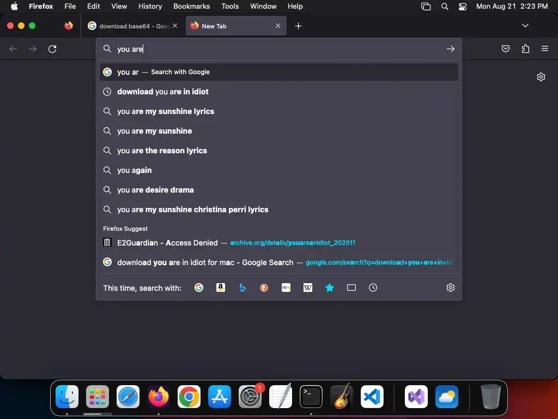Open Spotlight search in menu bar

click(x=445, y=6)
